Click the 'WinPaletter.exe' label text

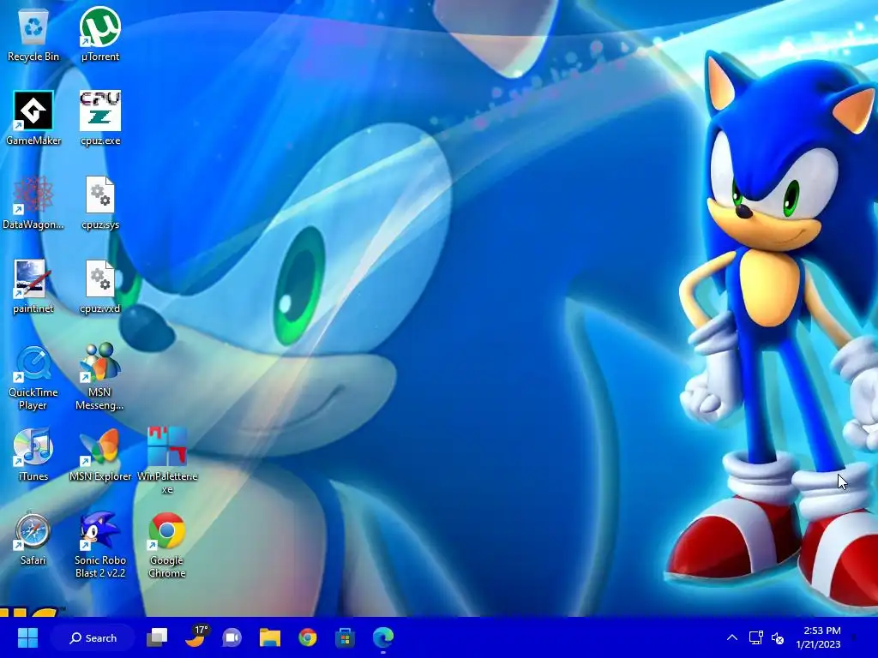167,482
